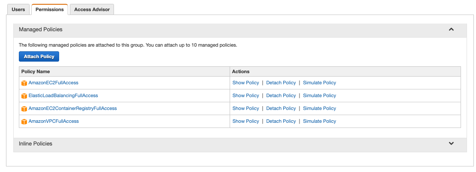
Task: Click the AmazonEC2FullAccess policy cube icon
Action: [24, 83]
